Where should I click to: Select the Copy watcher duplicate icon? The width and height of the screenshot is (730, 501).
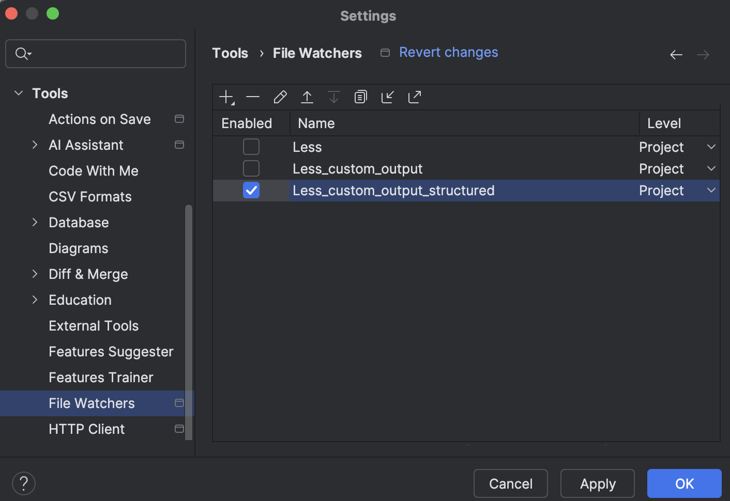[x=360, y=97]
